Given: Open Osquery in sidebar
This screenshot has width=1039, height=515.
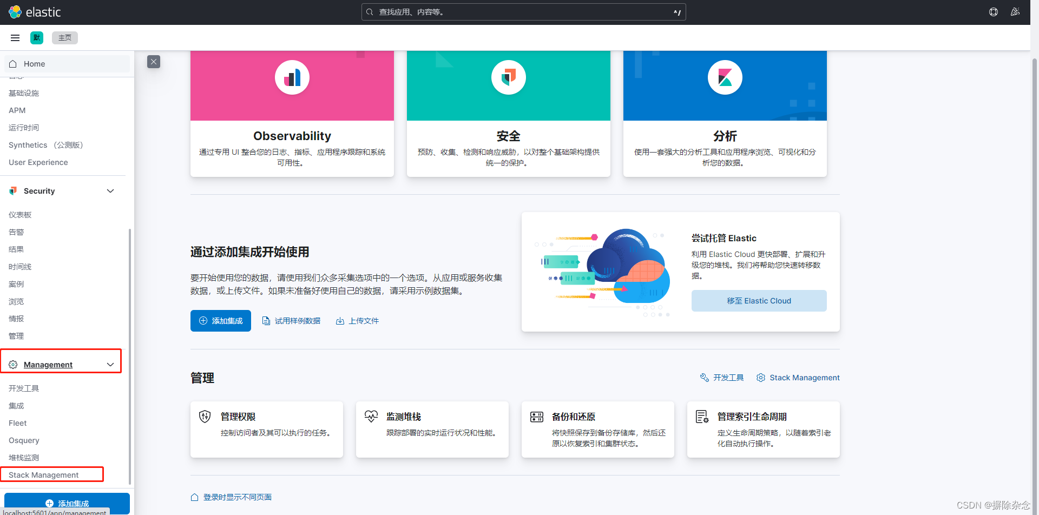Looking at the screenshot, I should tap(24, 440).
